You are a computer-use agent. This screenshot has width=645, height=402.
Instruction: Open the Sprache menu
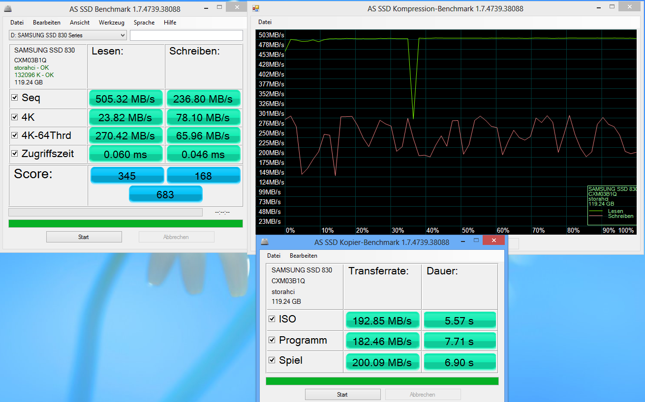coord(144,23)
